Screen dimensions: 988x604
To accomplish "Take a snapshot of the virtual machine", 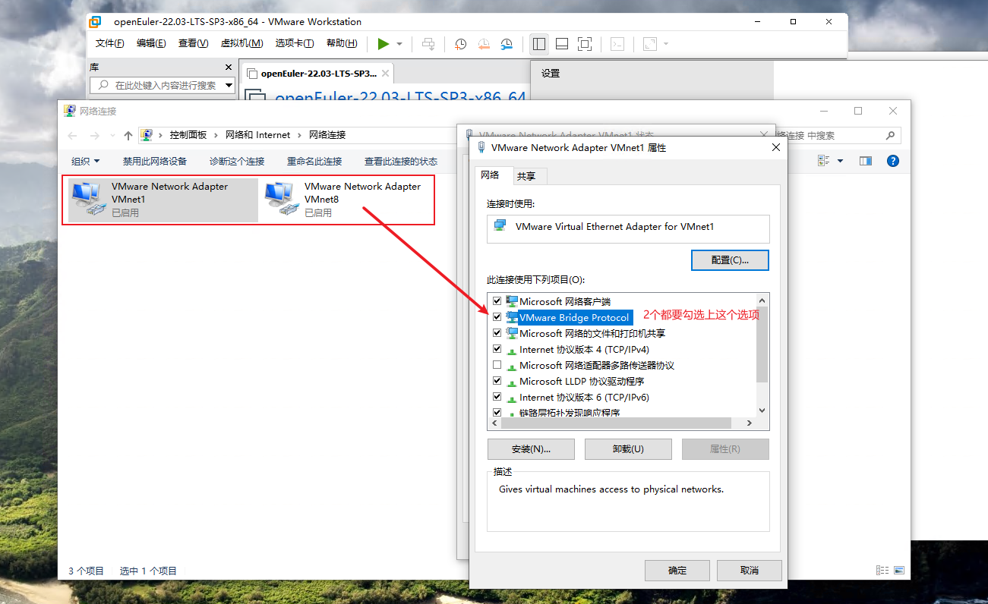I will coord(460,44).
